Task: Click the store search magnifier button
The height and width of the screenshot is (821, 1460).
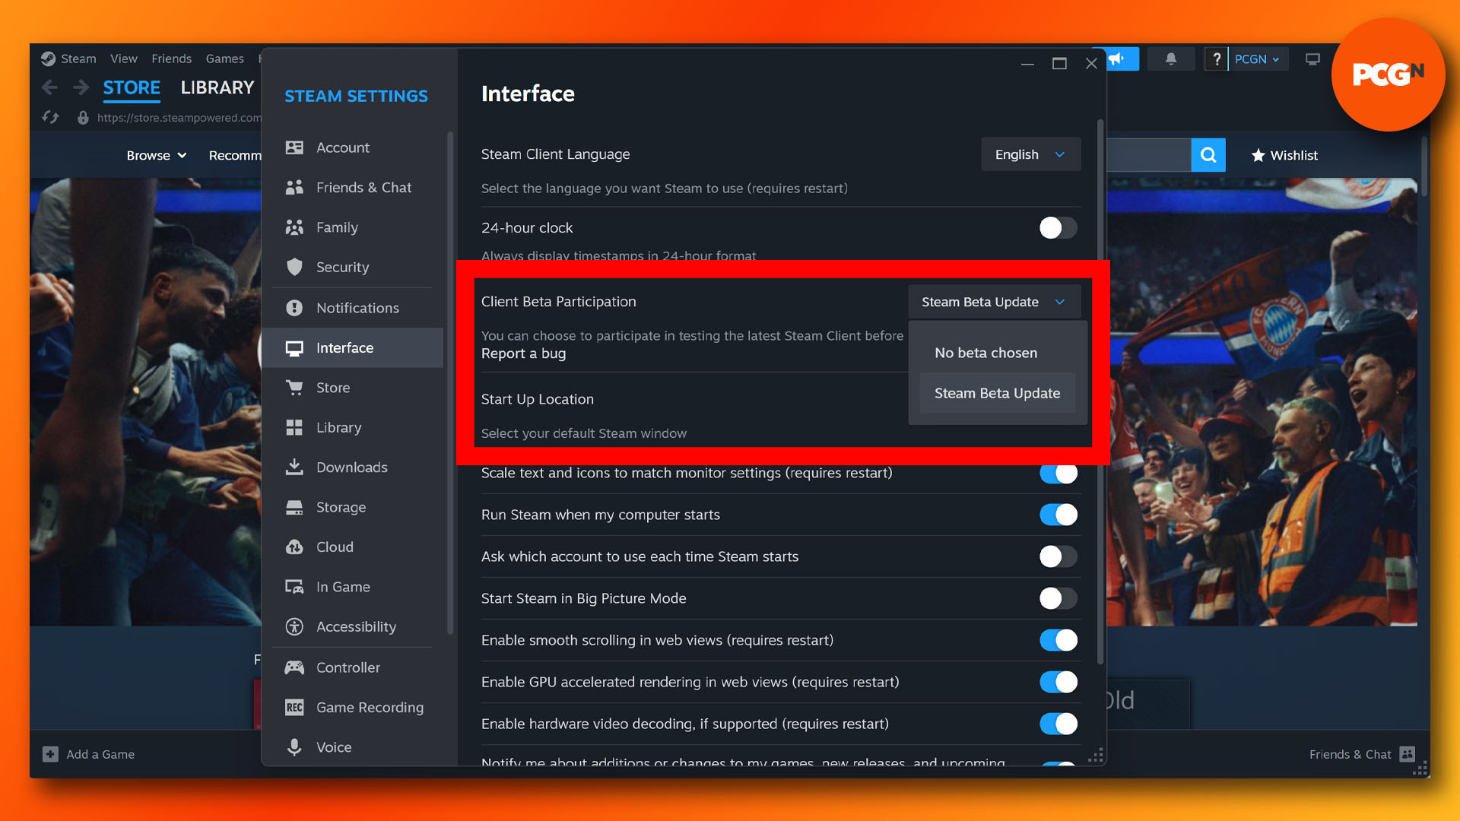Action: click(x=1208, y=155)
